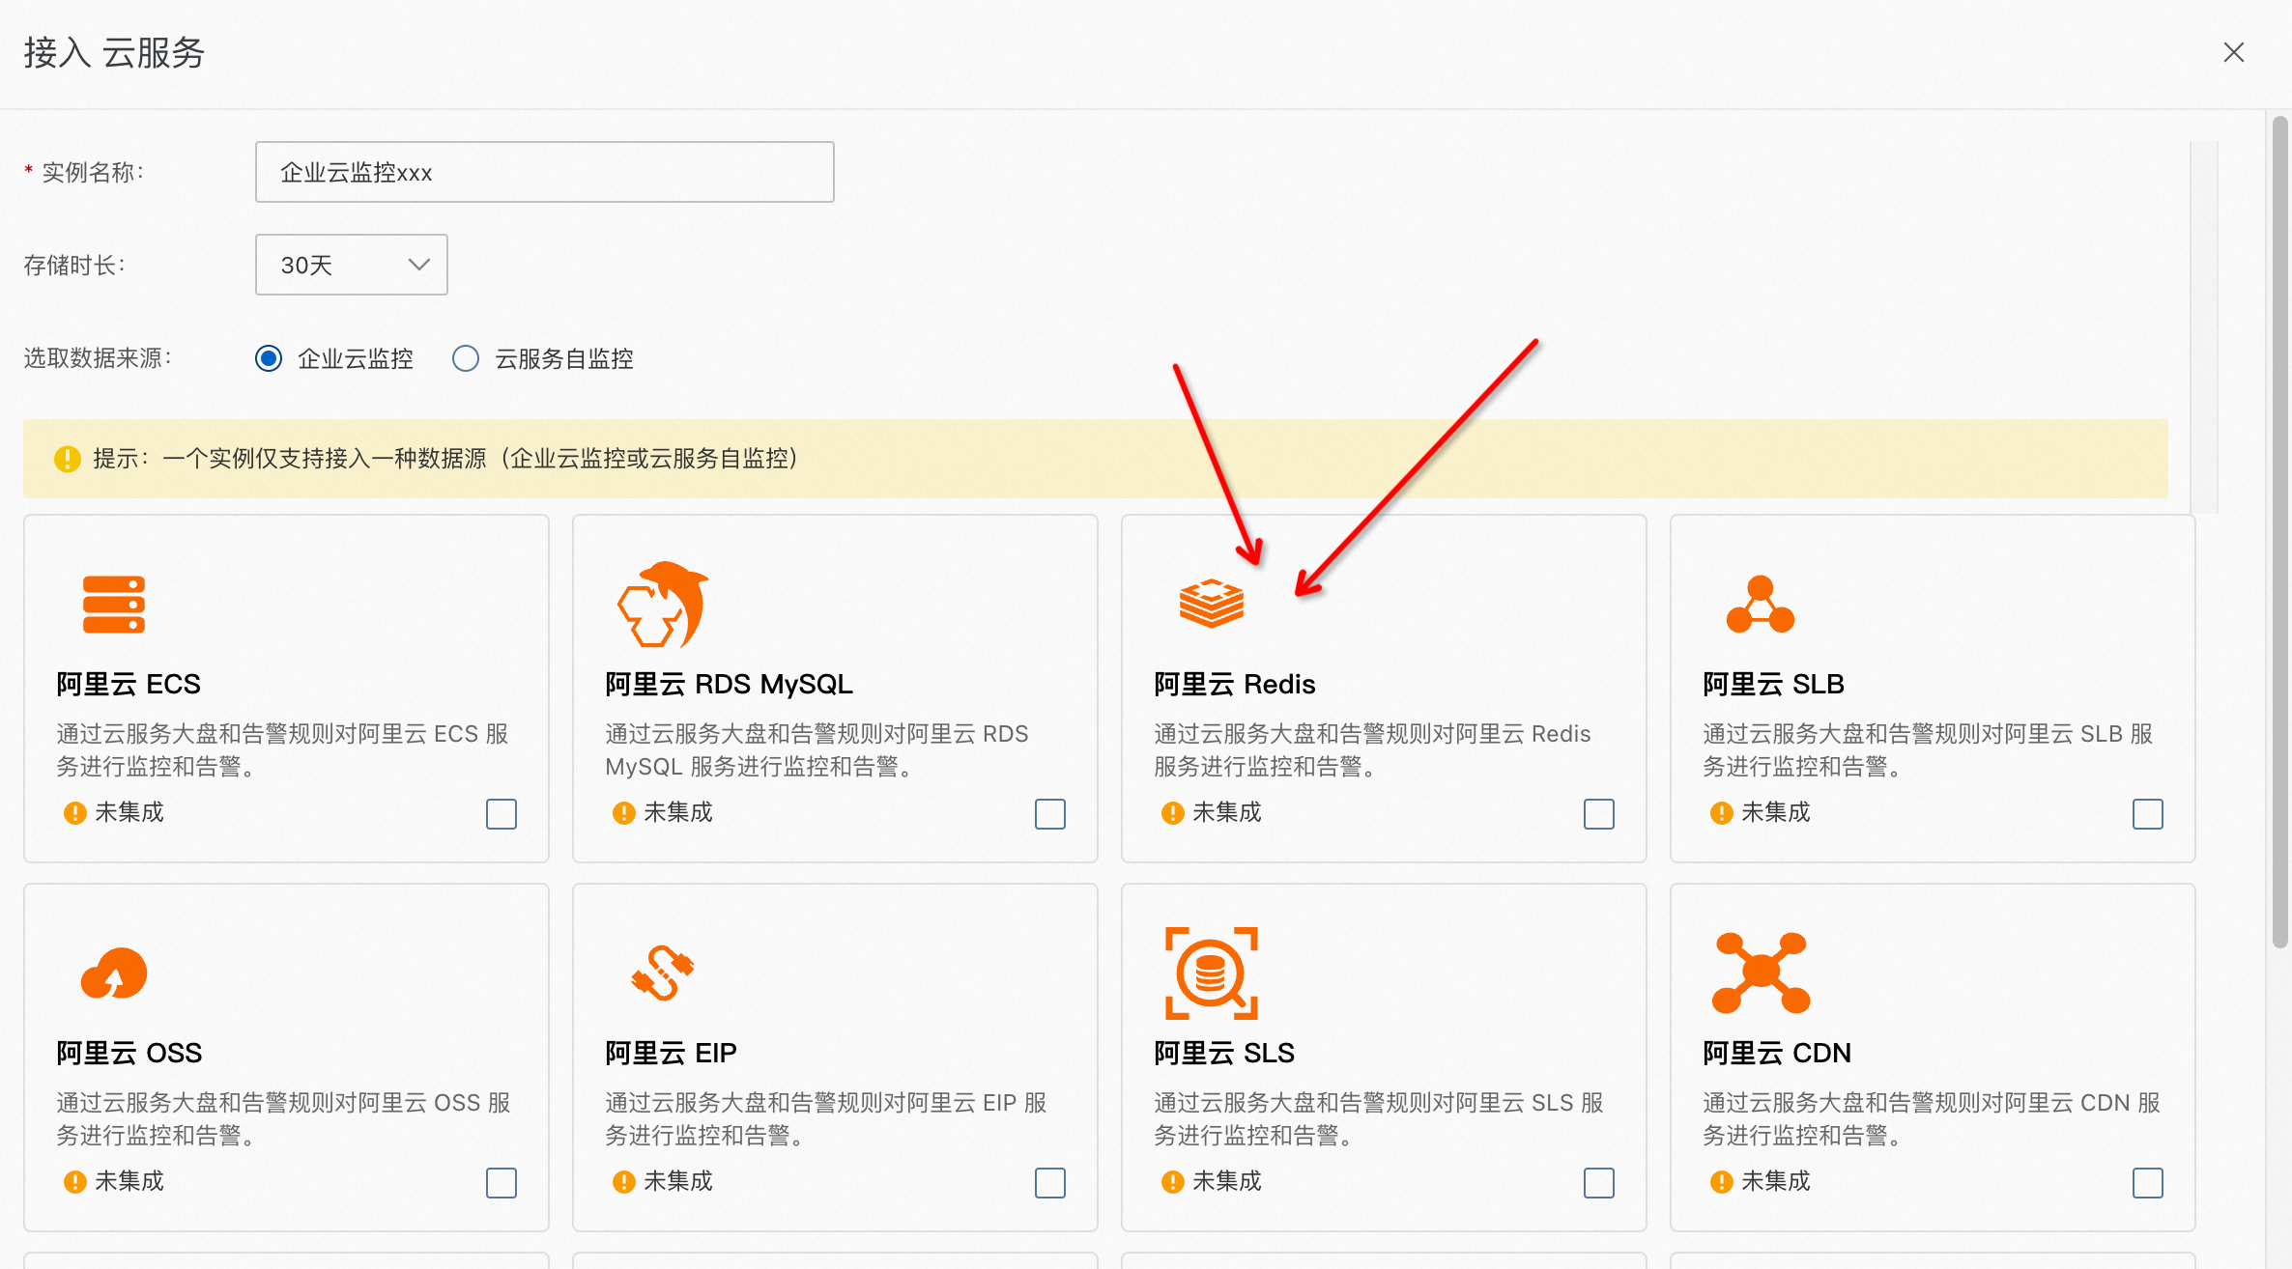The height and width of the screenshot is (1269, 2292).
Task: Click the 阿里云 CDN card title
Action: coord(1777,1053)
